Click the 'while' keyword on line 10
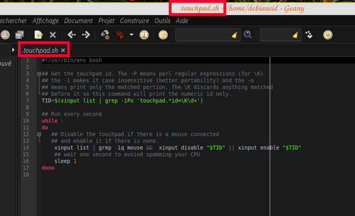 pyautogui.click(x=49, y=121)
